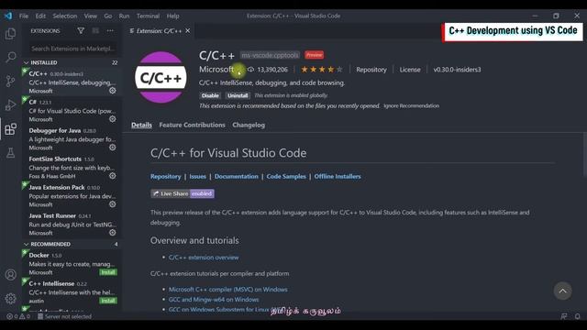
Task: Open the Manage gear in activity bar
Action: pyautogui.click(x=10, y=298)
